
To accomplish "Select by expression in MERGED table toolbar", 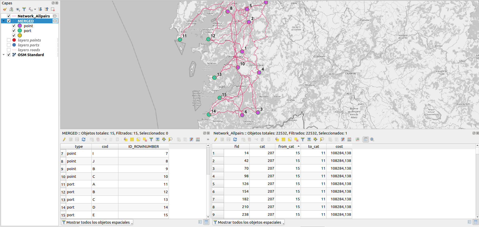I will click(126, 139).
